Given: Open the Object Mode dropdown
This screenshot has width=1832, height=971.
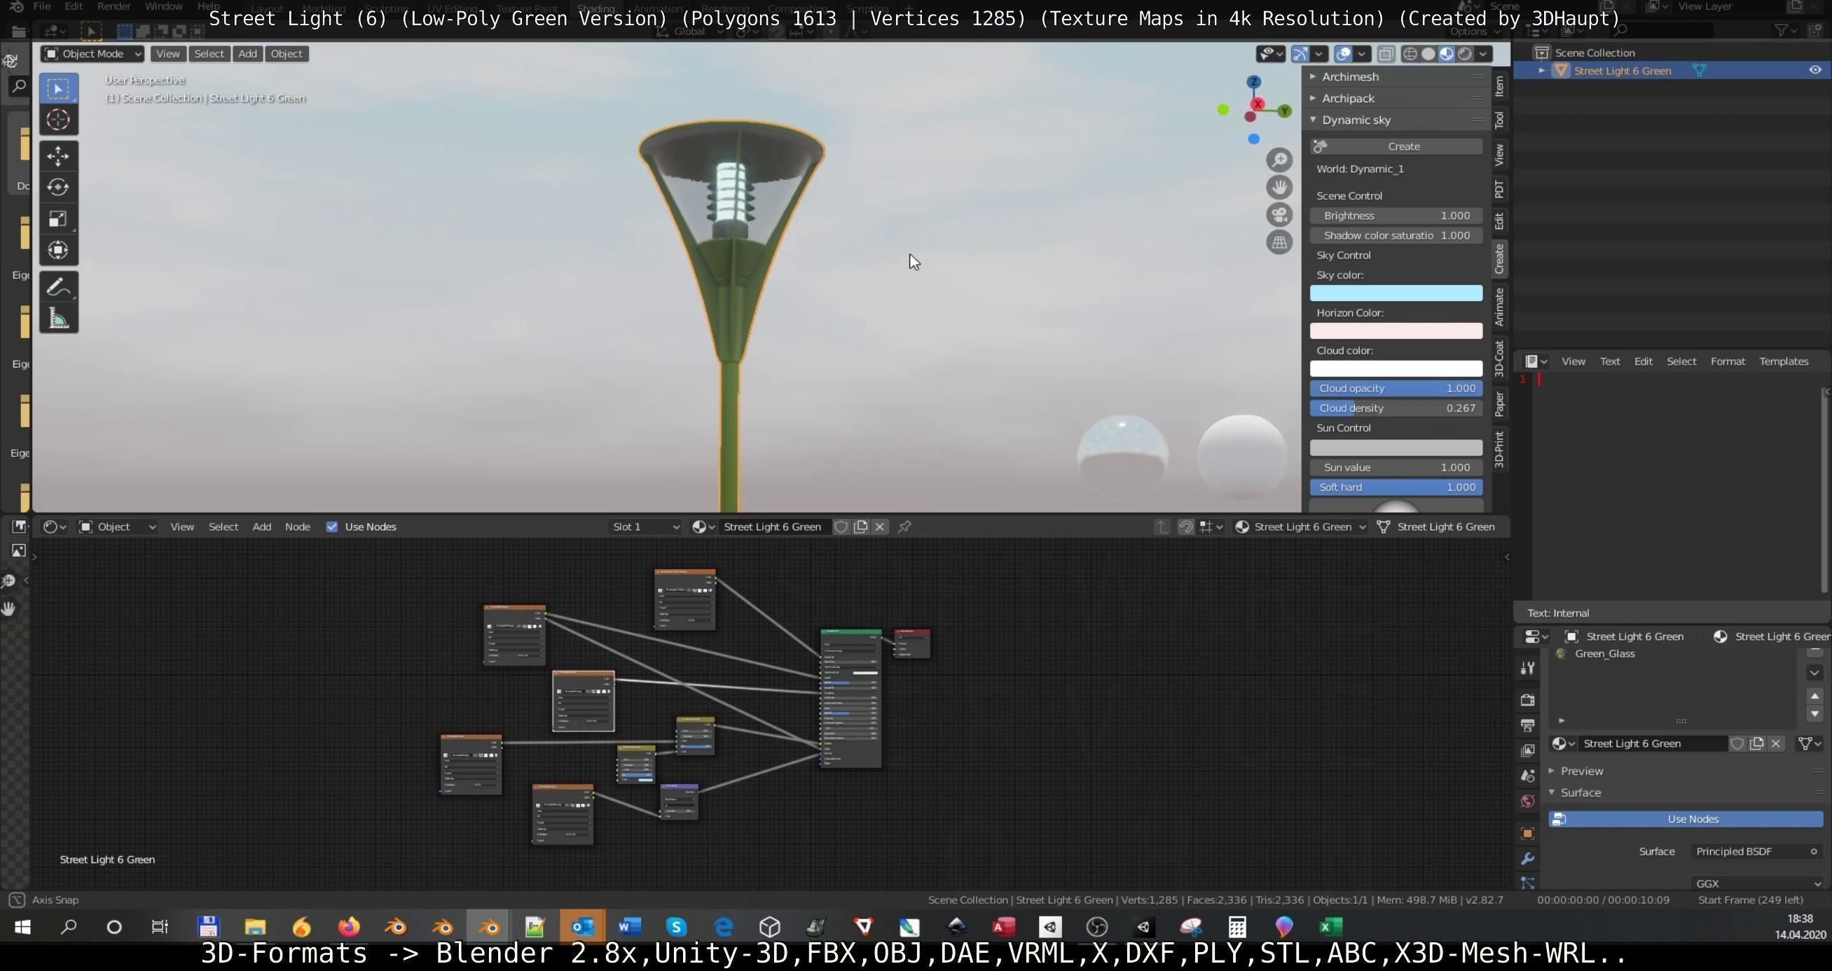Looking at the screenshot, I should [x=92, y=54].
